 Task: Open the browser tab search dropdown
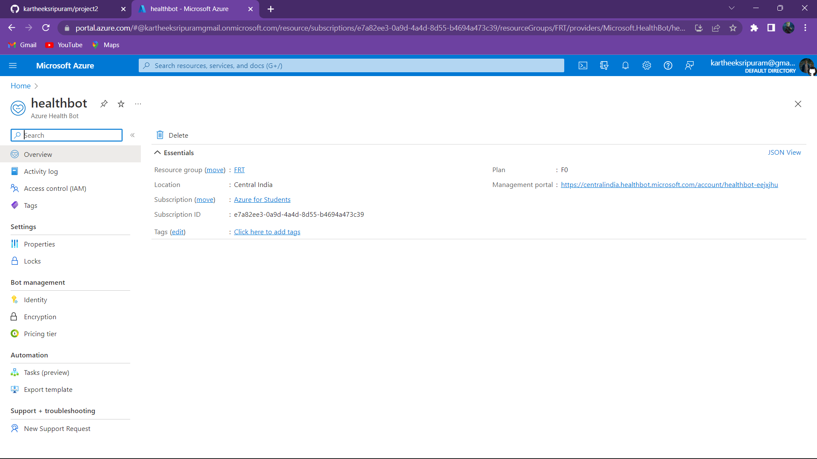tap(732, 8)
